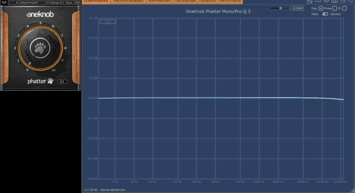
Task: Click the Waves logo icon
Action: coord(4,2)
